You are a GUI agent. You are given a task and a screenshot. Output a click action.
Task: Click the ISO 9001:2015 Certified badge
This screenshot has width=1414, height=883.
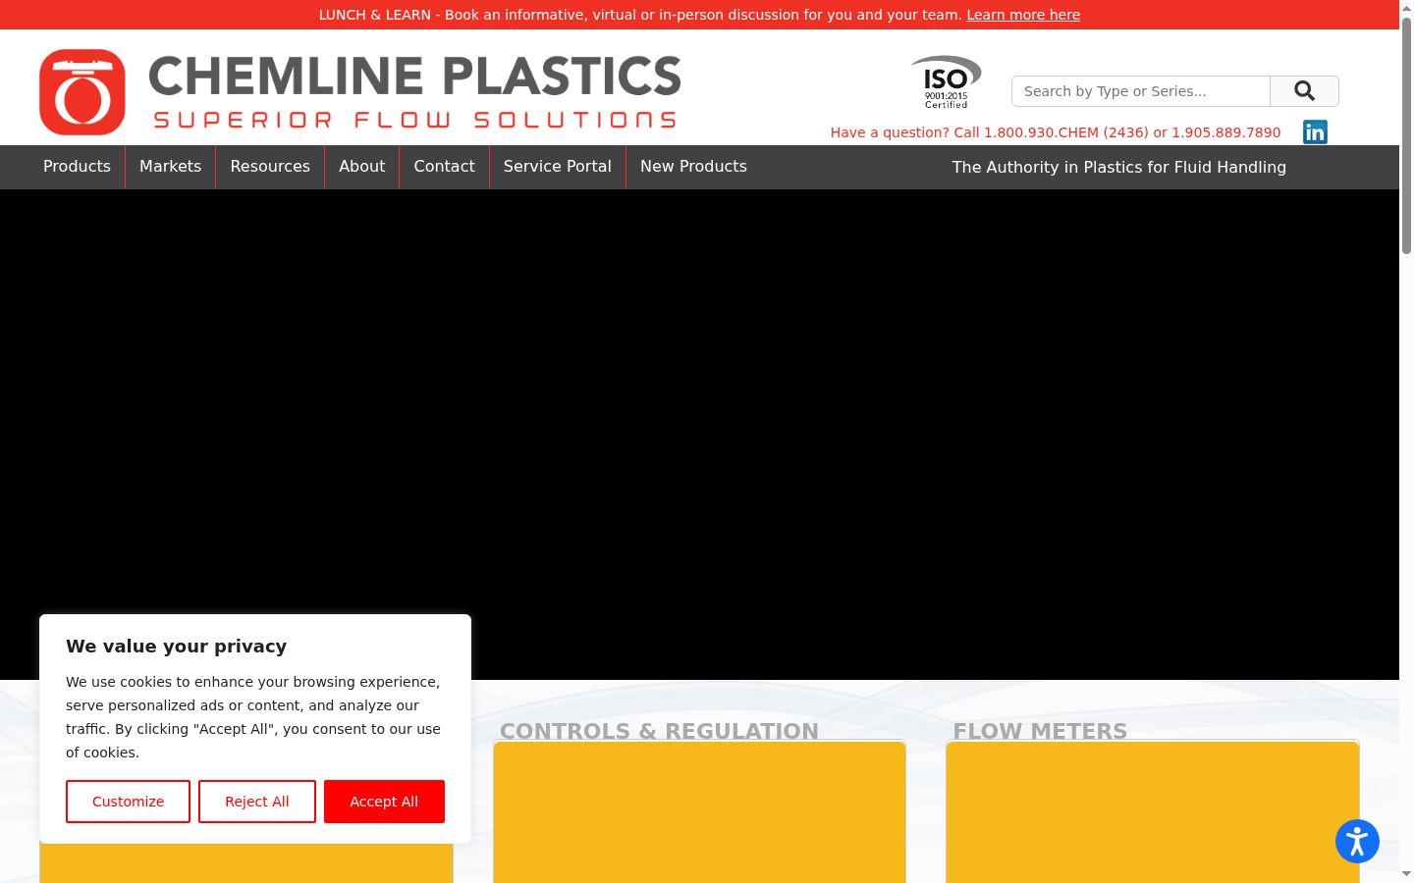click(946, 82)
